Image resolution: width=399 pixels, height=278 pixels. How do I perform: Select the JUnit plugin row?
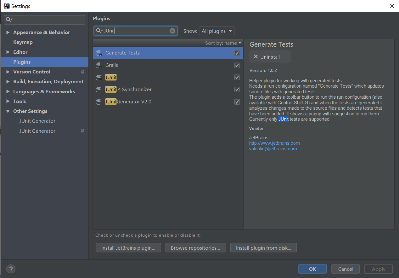tap(168, 77)
